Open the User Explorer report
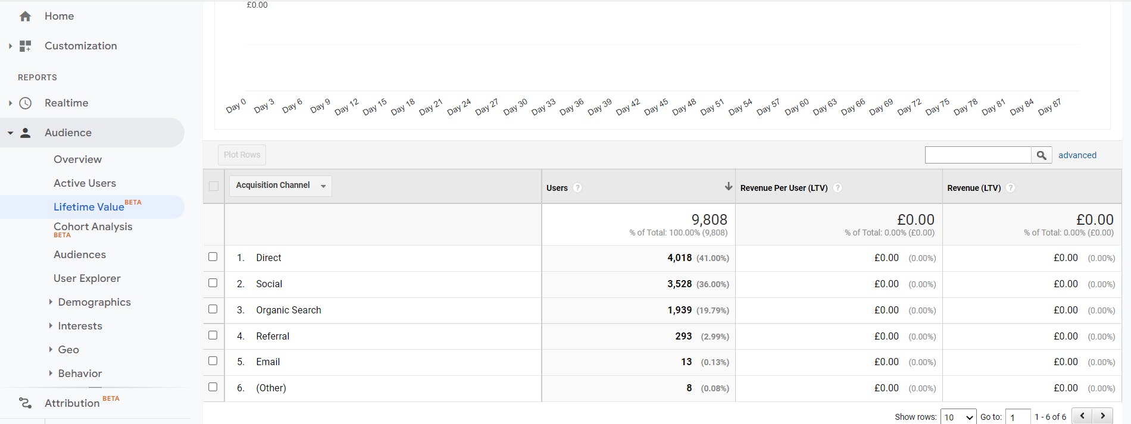The width and height of the screenshot is (1131, 424). click(x=87, y=278)
